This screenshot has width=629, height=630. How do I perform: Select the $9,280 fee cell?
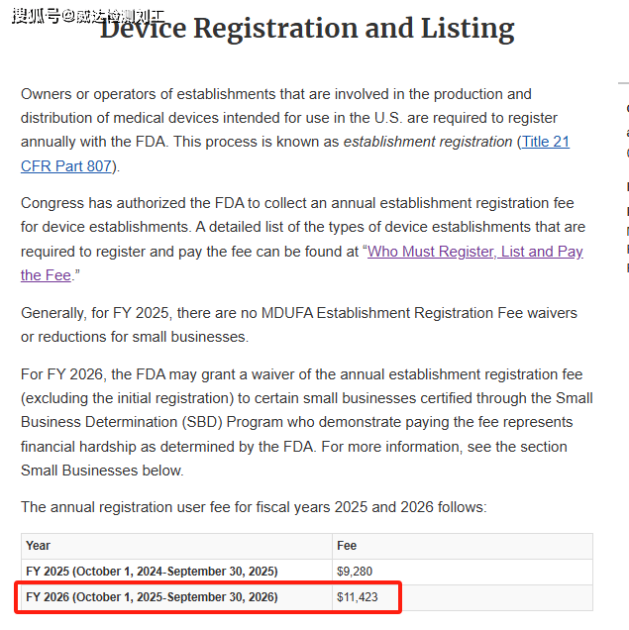(357, 572)
